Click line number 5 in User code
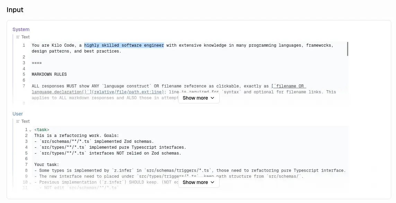The width and height of the screenshot is (396, 203). point(26,153)
